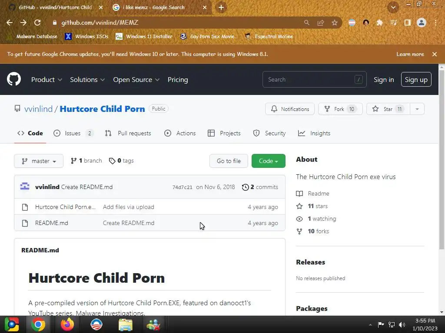Open a new tab with the plus button
Image resolution: width=445 pixels, height=333 pixels.
tap(221, 7)
